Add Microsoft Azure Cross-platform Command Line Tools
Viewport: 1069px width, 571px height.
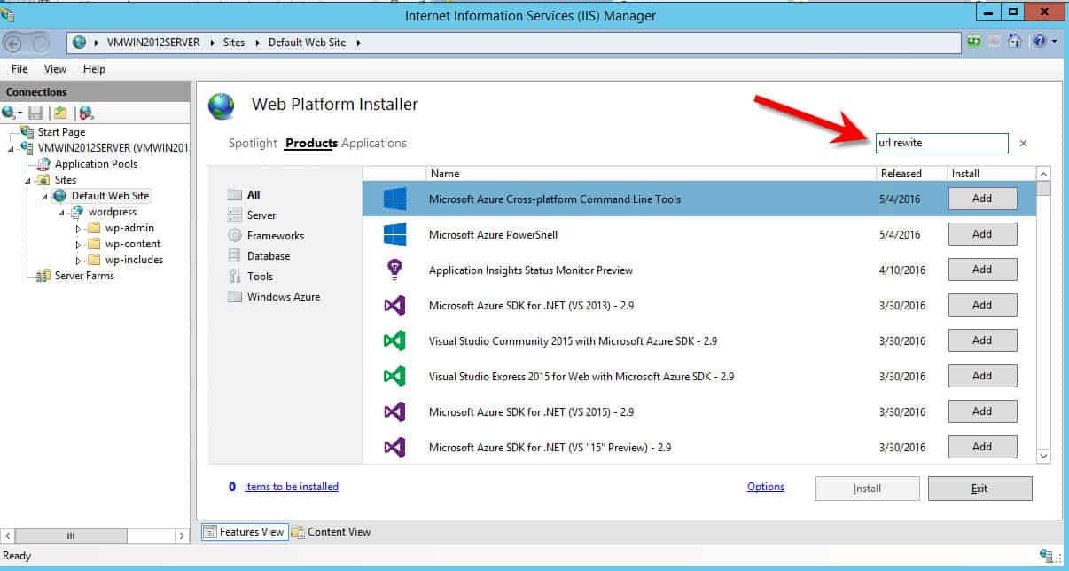[982, 199]
